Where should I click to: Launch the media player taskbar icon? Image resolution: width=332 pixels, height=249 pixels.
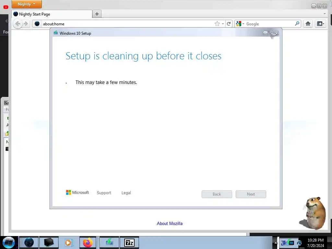tap(68, 243)
